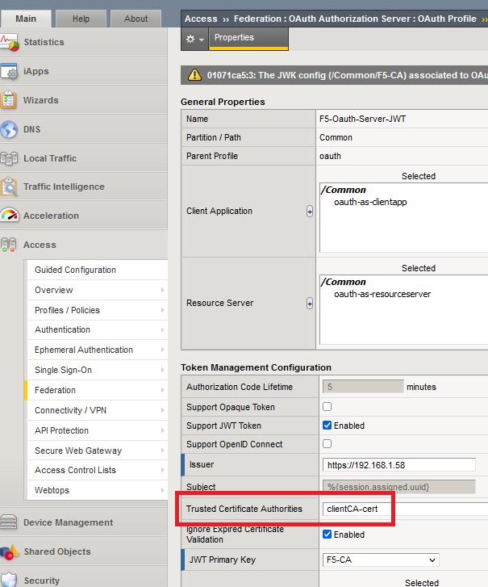Click the Traffic Intelligence magnifier icon
This screenshot has width=488, height=587.
(x=10, y=187)
